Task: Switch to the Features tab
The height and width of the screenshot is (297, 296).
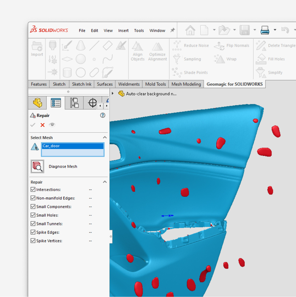Action: (39, 84)
